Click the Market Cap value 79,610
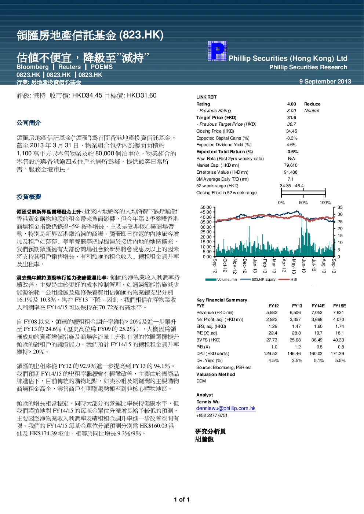Screen dimensions: 364x514 pos(291,165)
